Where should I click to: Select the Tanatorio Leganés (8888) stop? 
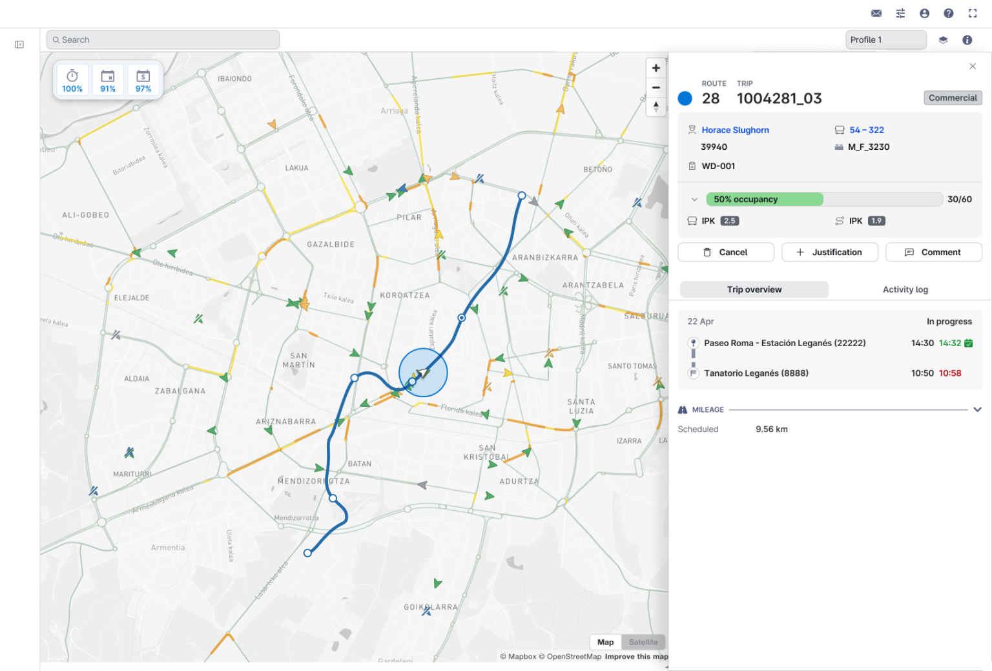756,373
